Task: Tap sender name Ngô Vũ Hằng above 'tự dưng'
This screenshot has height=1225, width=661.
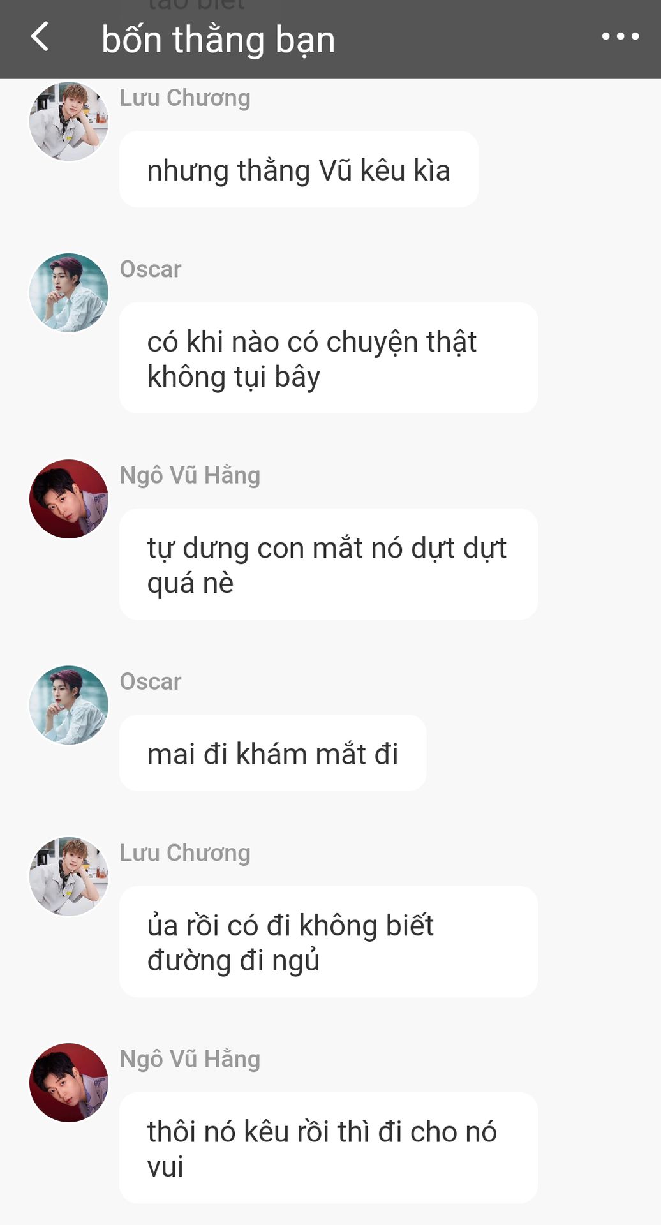Action: pyautogui.click(x=190, y=476)
